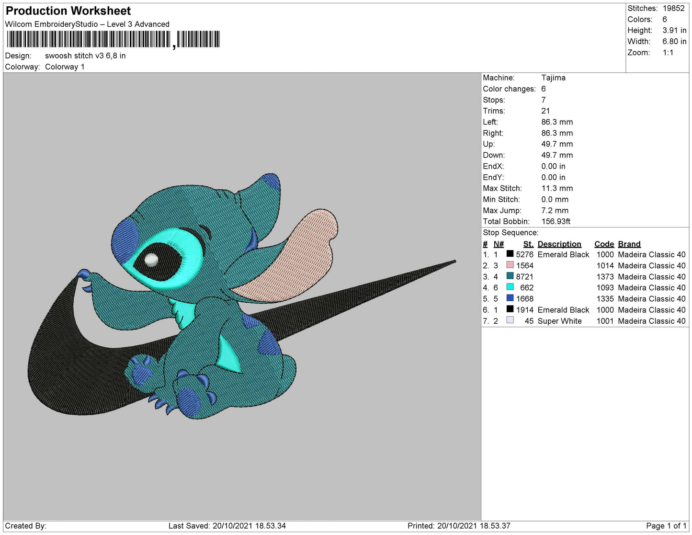This screenshot has height=535, width=692.
Task: Click the black swatch in stop 6
Action: pyautogui.click(x=510, y=309)
